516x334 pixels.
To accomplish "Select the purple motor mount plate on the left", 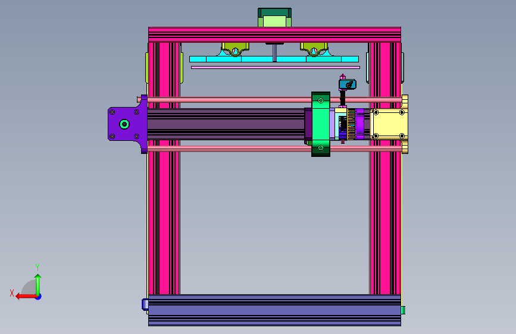I will tap(127, 124).
